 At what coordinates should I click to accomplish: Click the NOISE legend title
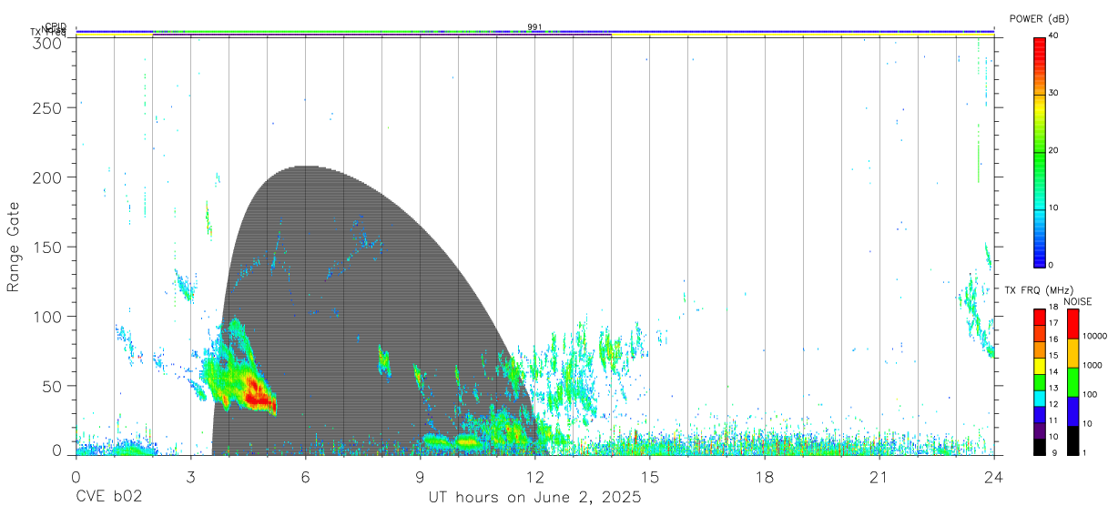[x=1077, y=300]
